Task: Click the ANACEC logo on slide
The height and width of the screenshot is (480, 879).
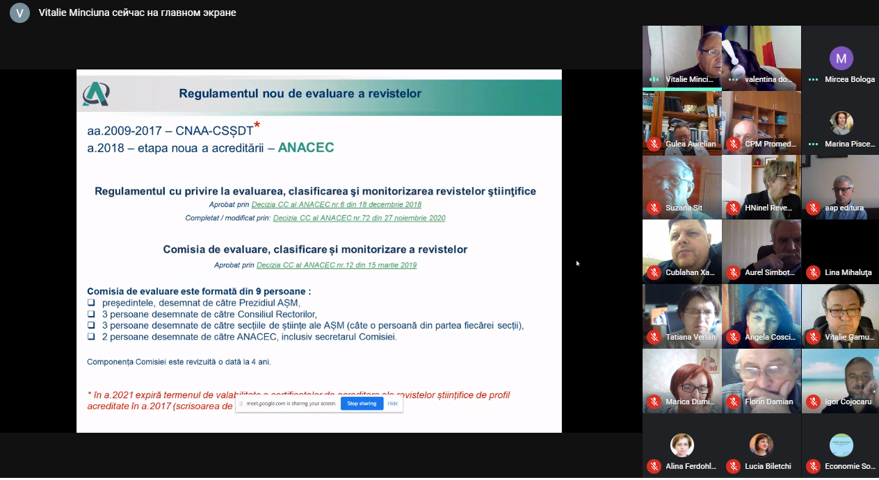Action: tap(96, 93)
